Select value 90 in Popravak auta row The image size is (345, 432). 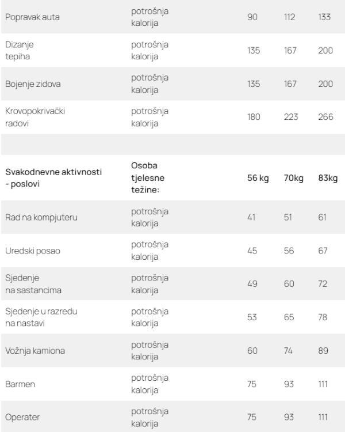click(253, 17)
